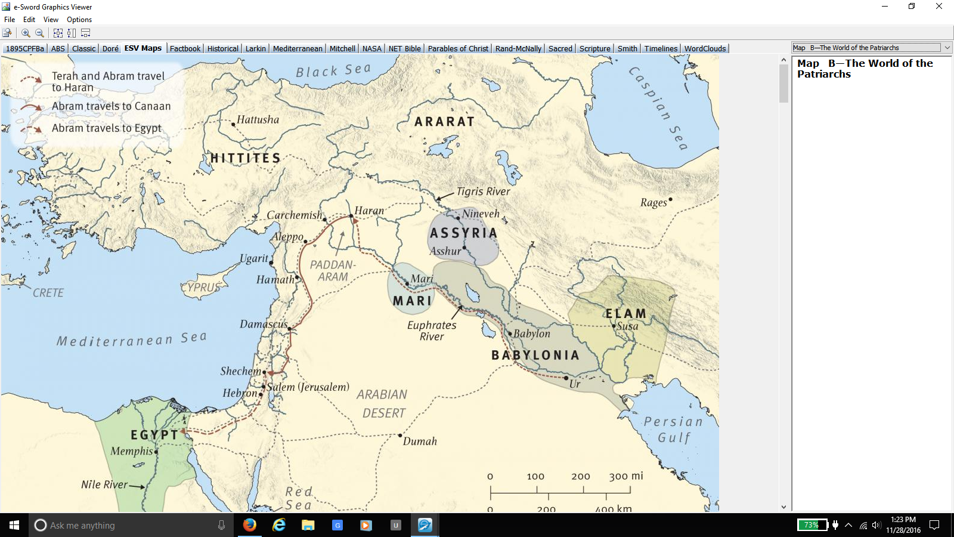Click the volume icon in the system tray
This screenshot has width=954, height=537.
coord(876,525)
